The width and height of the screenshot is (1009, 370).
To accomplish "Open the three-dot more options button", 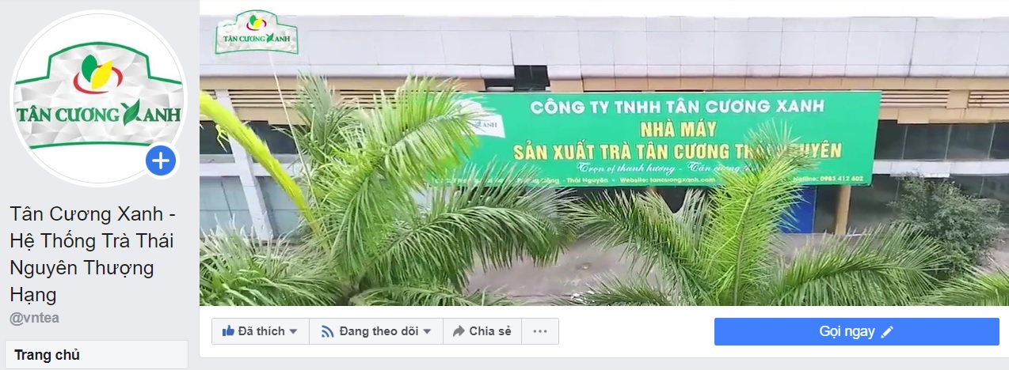I will click(x=540, y=331).
